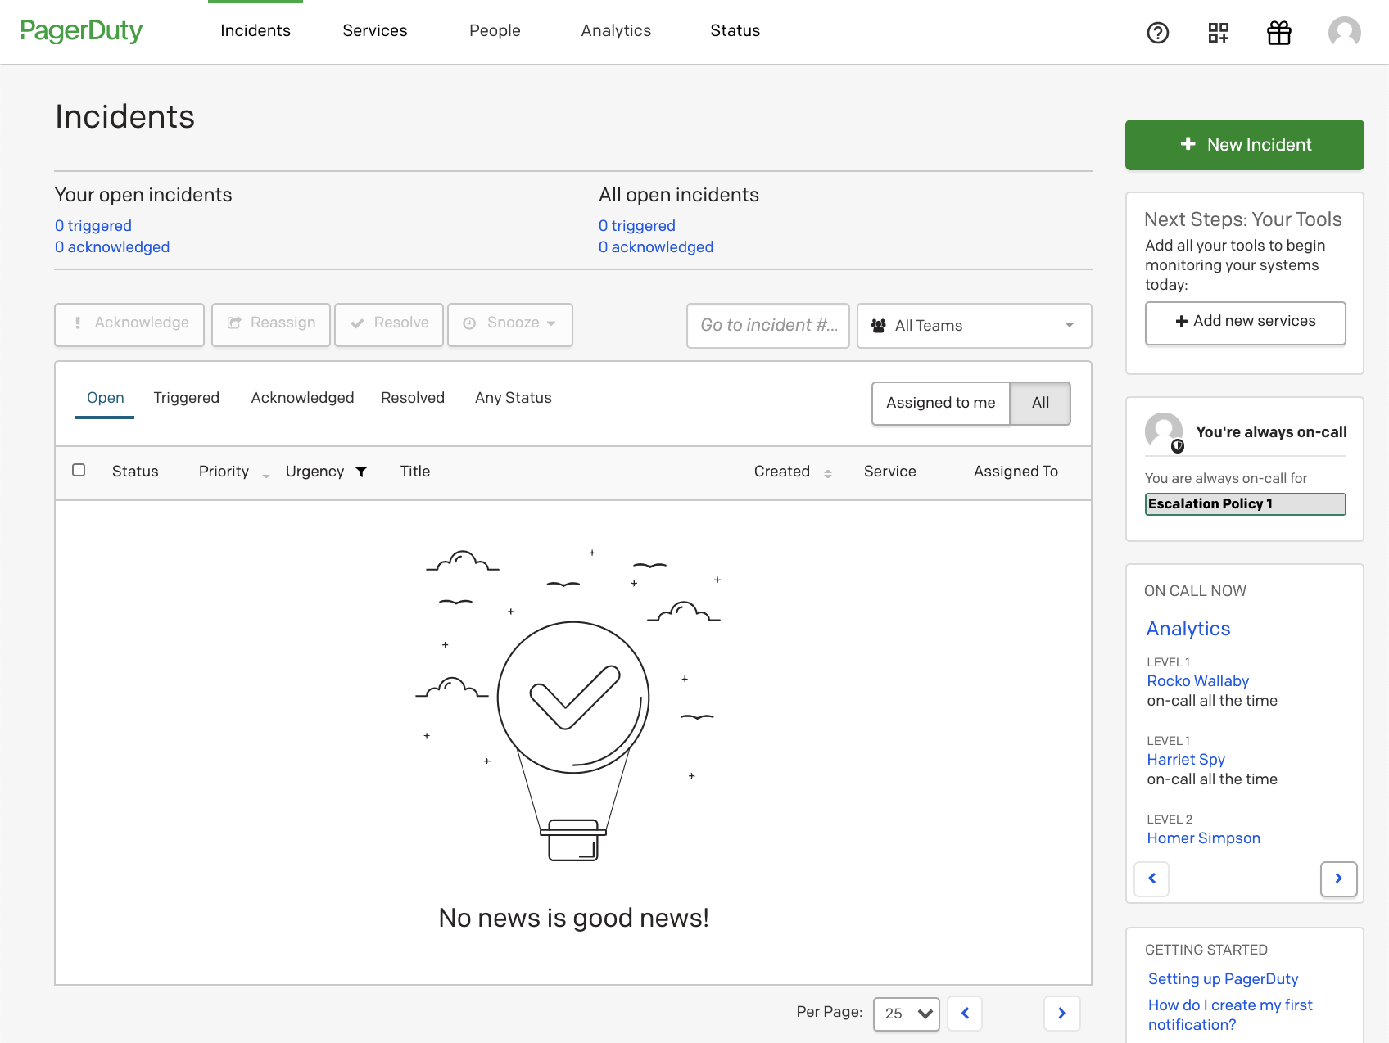Click the PagerDuty logo
The height and width of the screenshot is (1043, 1389).
click(x=81, y=31)
